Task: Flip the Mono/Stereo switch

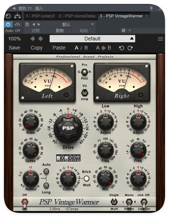Action: pos(129,203)
